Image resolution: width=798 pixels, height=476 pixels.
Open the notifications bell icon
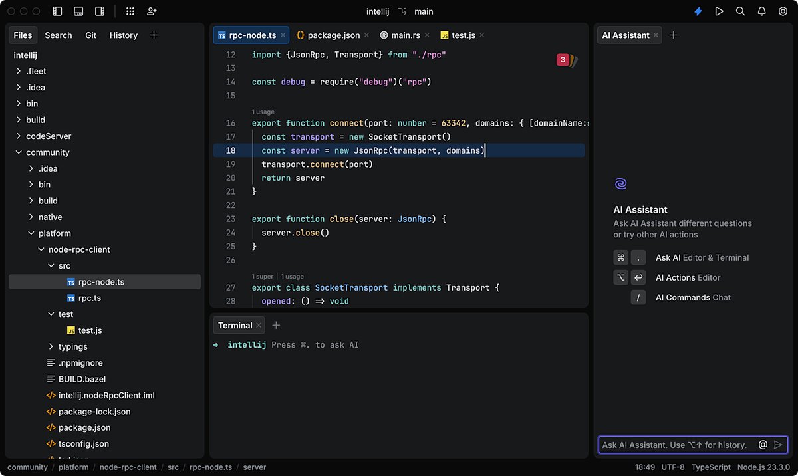762,11
